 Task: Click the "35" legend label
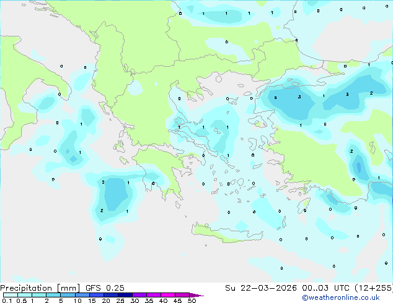(x=149, y=301)
